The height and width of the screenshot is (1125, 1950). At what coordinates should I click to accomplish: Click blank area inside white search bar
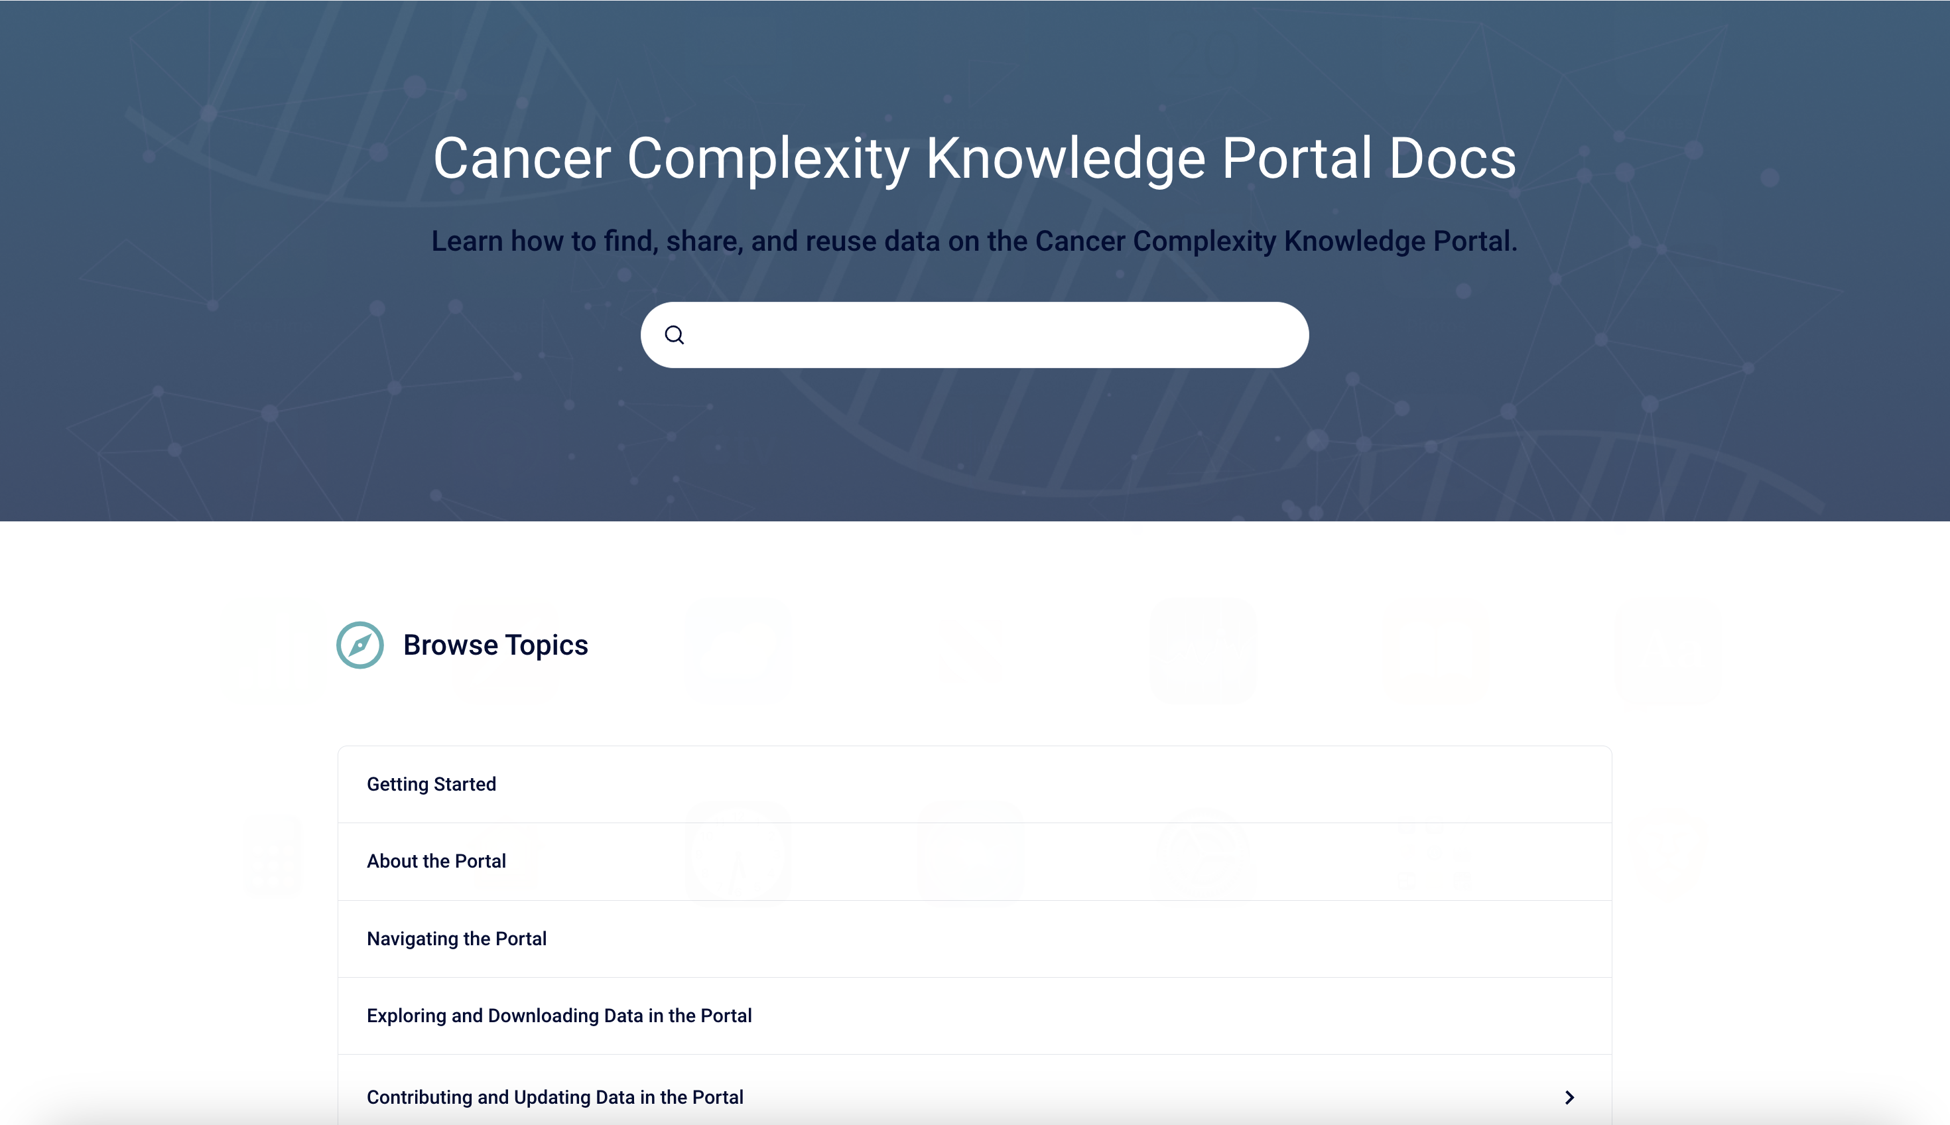click(x=1120, y=334)
